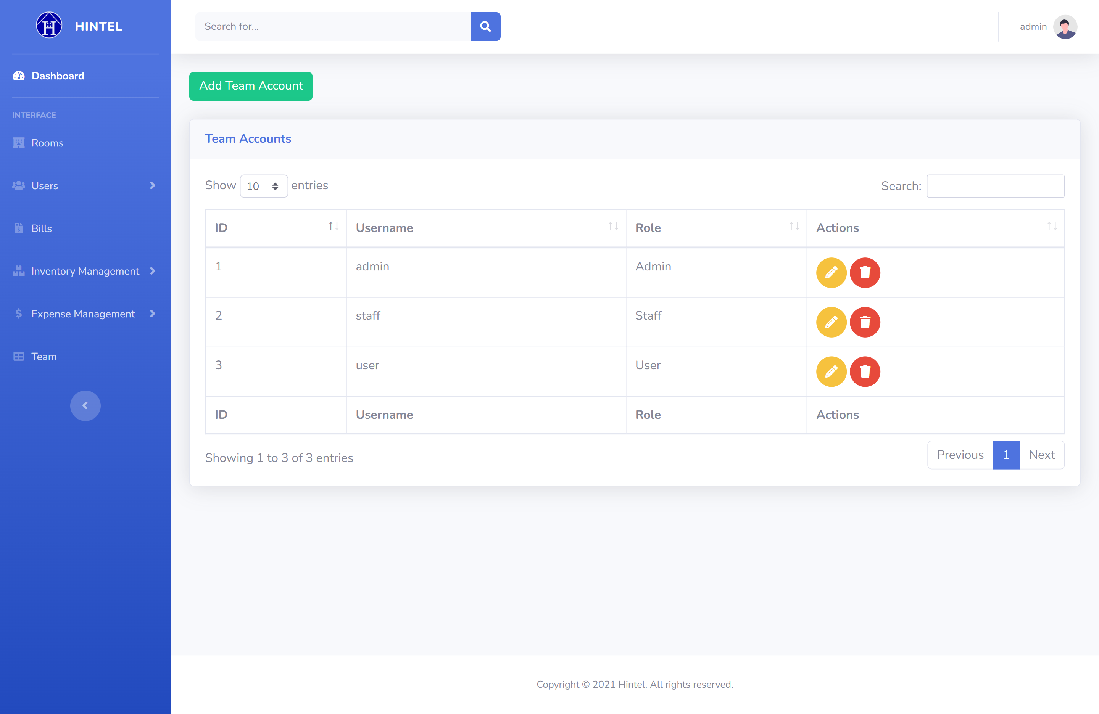Open the admin profile avatar
This screenshot has width=1099, height=714.
pos(1064,26)
